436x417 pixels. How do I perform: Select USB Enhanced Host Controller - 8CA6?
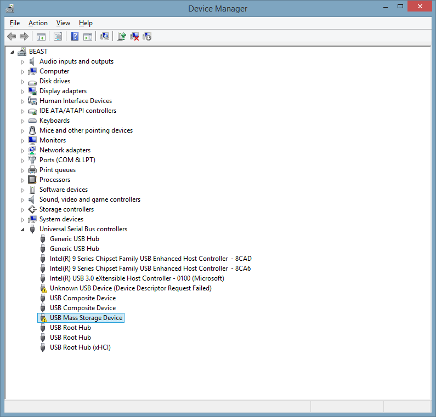point(150,269)
